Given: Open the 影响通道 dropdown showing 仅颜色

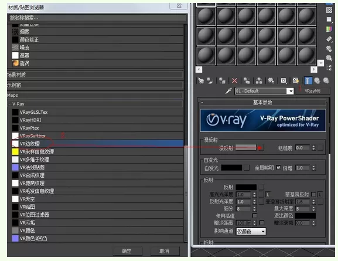Looking at the screenshot, I should pyautogui.click(x=251, y=232).
